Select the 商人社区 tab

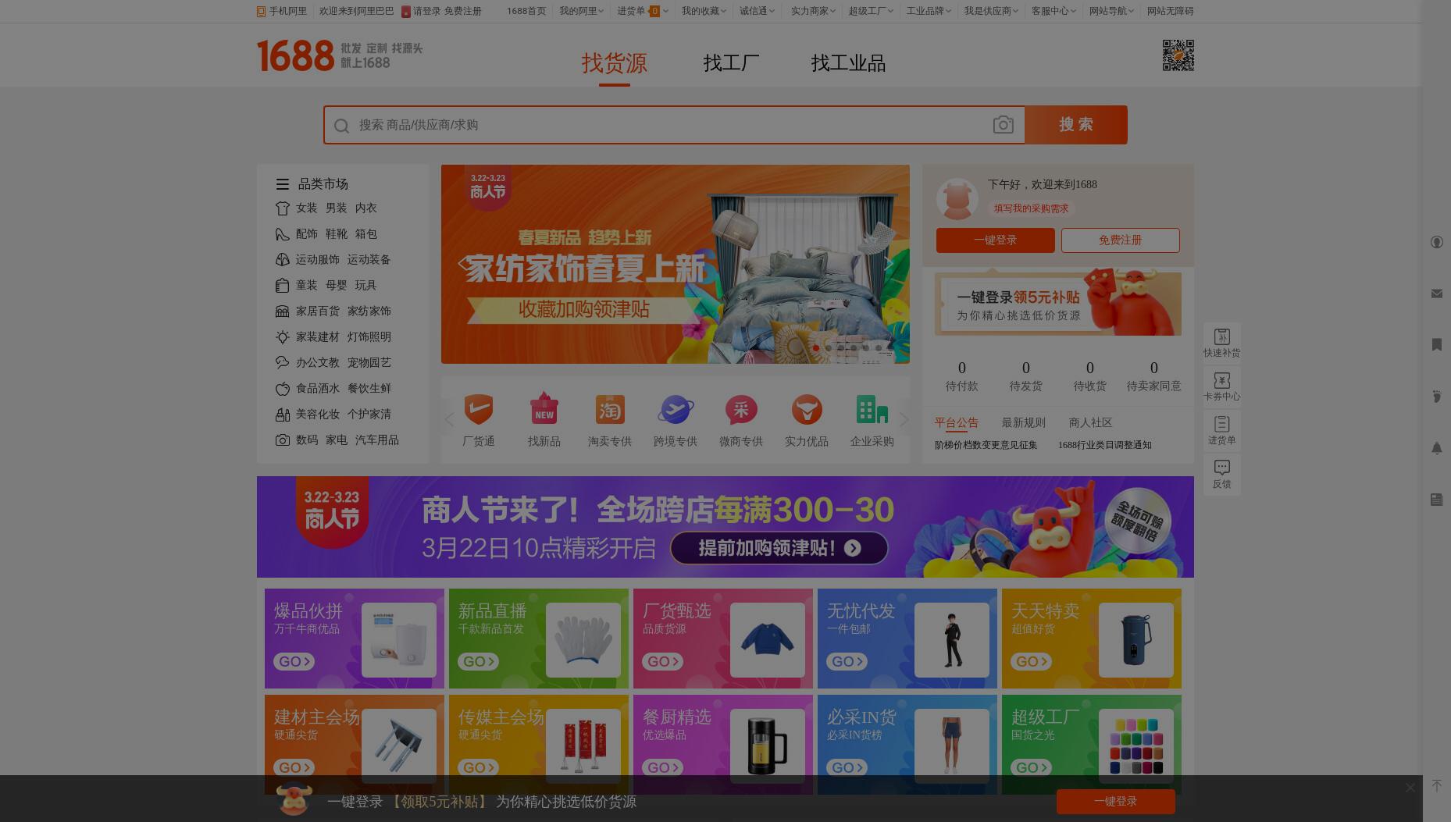(x=1091, y=422)
